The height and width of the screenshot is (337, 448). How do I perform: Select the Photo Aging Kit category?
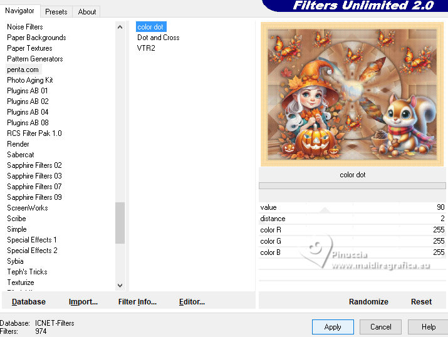tap(30, 80)
